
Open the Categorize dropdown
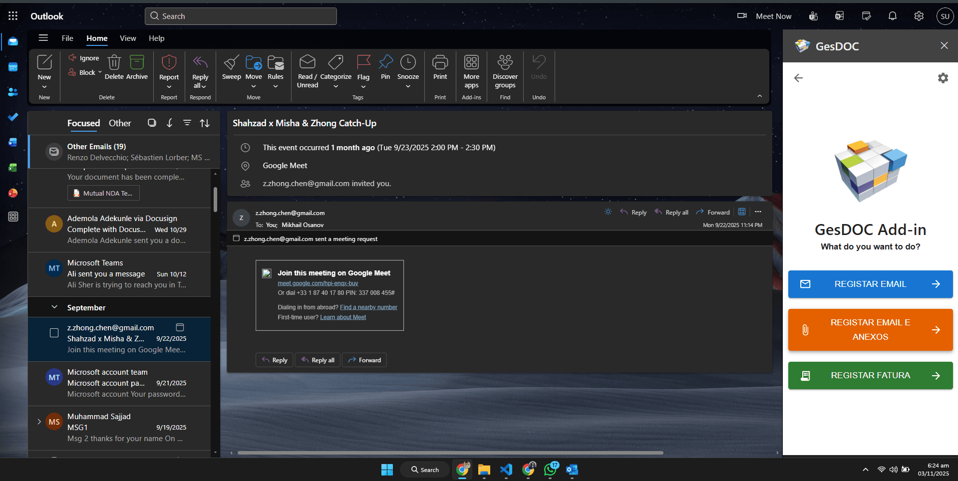point(336,86)
